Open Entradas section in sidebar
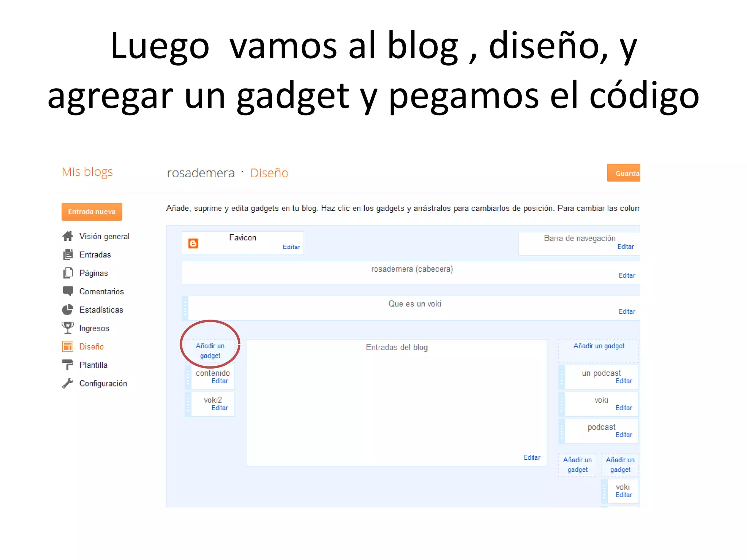The height and width of the screenshot is (560, 747). tap(95, 254)
